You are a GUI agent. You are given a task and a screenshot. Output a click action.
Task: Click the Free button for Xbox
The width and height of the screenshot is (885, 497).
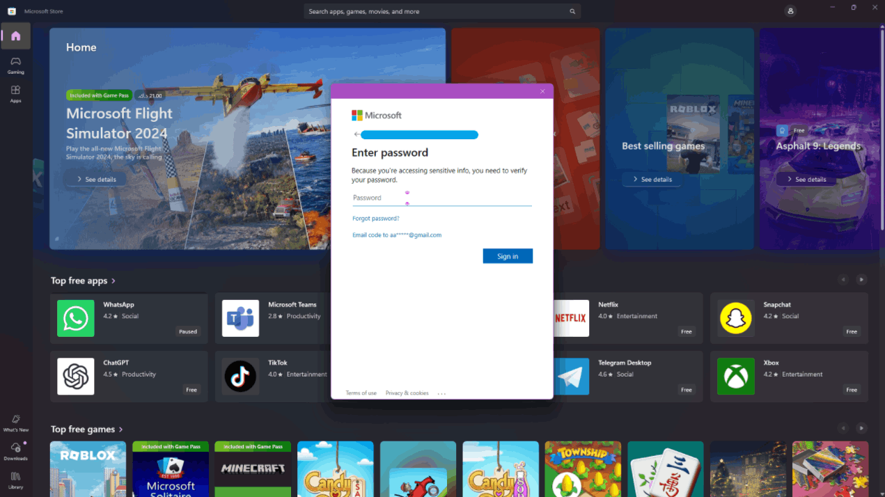click(x=852, y=390)
